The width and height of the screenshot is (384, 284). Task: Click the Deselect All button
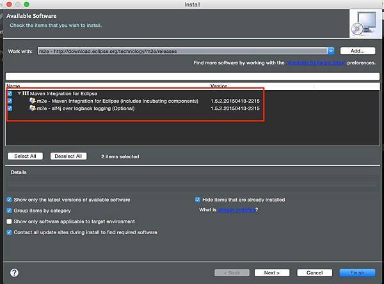click(x=68, y=156)
